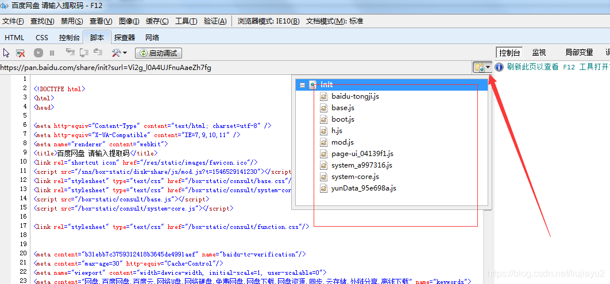Click the system-core.js file icon
The height and width of the screenshot is (284, 610).
point(324,177)
